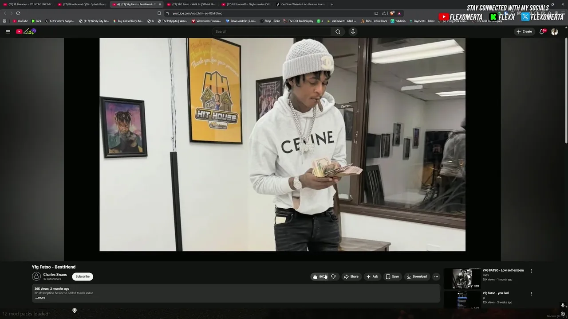The width and height of the screenshot is (568, 319).
Task: Start voice search with microphone icon
Action: 353,31
